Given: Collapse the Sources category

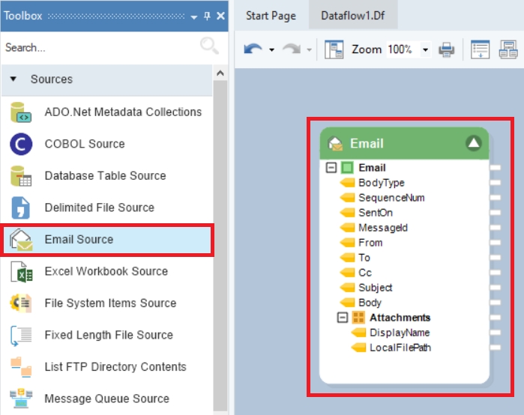Looking at the screenshot, I should 13,79.
